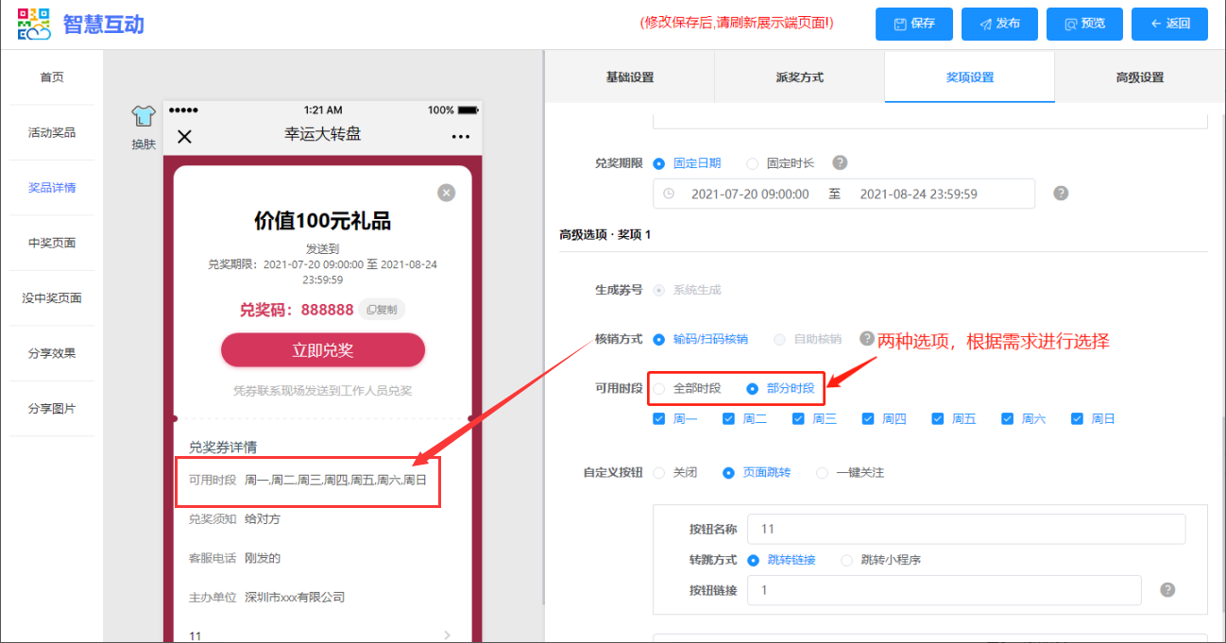Click the 按钮名称 input field
1226x643 pixels.
pos(965,530)
